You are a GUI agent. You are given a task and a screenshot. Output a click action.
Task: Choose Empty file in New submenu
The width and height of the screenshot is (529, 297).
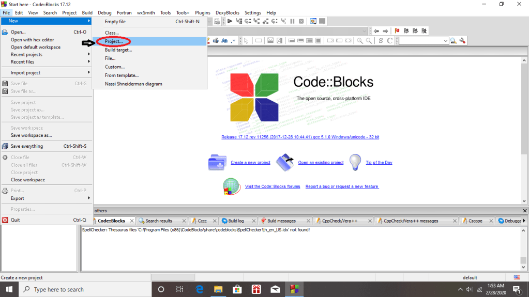coord(115,22)
